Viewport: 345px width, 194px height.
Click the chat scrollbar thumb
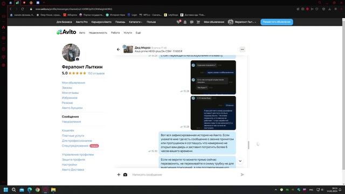click(x=249, y=145)
